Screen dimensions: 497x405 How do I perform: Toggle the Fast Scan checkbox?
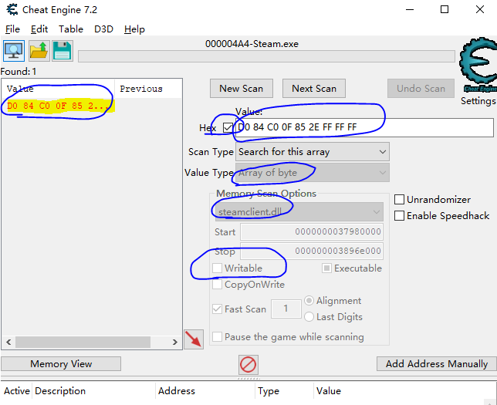(217, 309)
